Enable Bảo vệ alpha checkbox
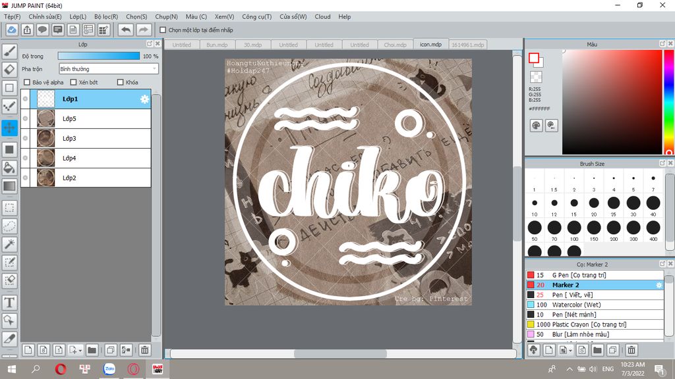Image resolution: width=675 pixels, height=379 pixels. (27, 82)
